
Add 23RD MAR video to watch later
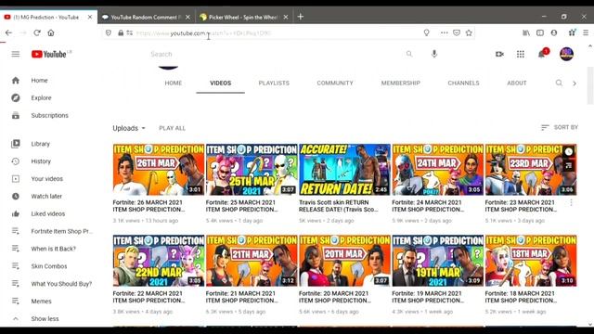tap(569, 152)
